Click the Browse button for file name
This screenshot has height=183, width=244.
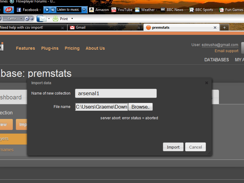140,107
